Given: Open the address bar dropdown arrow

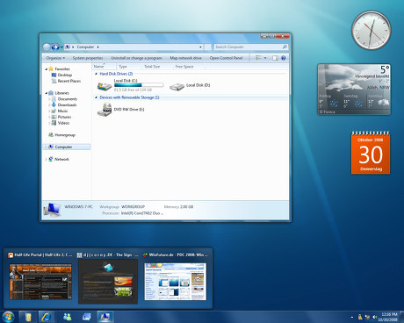Looking at the screenshot, I should coord(200,47).
